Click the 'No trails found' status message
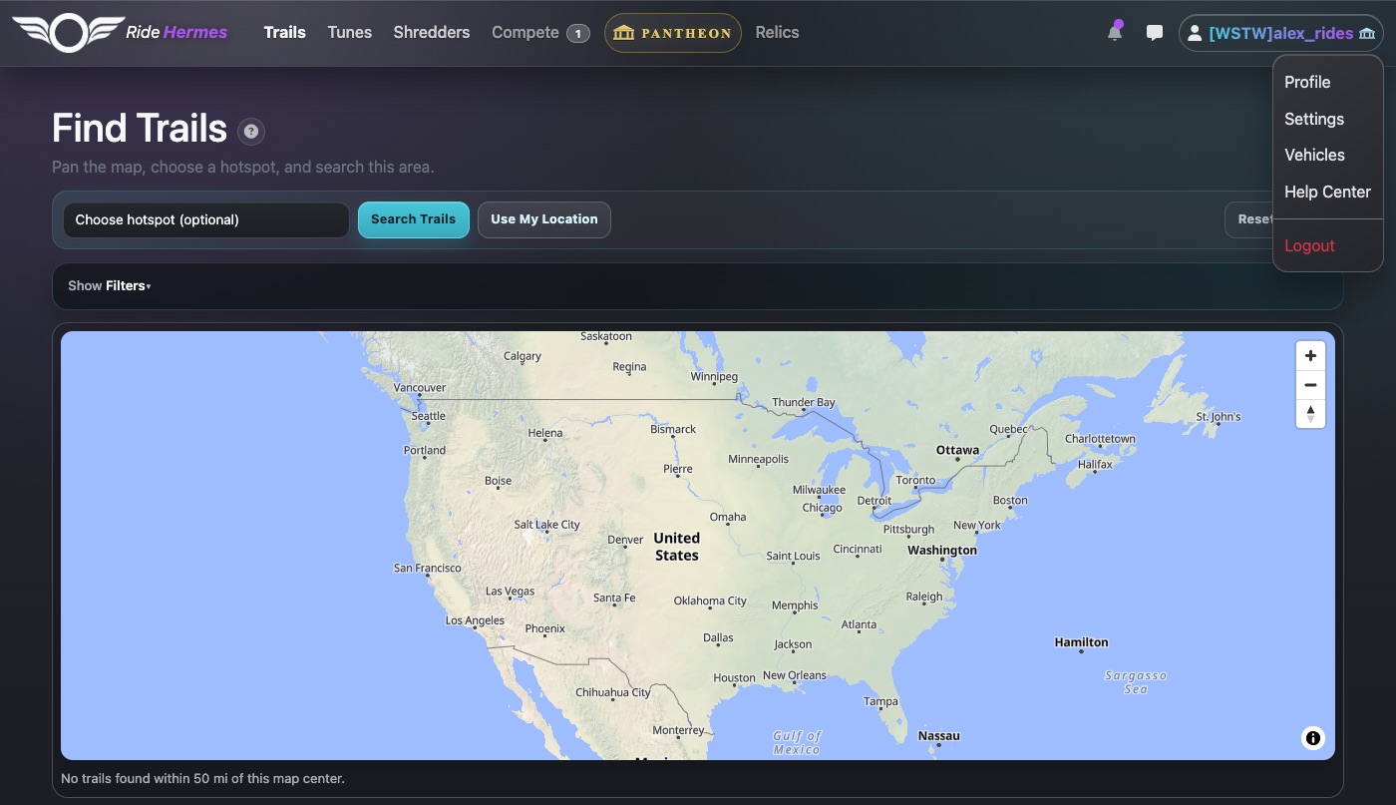The height and width of the screenshot is (805, 1396). (x=202, y=778)
